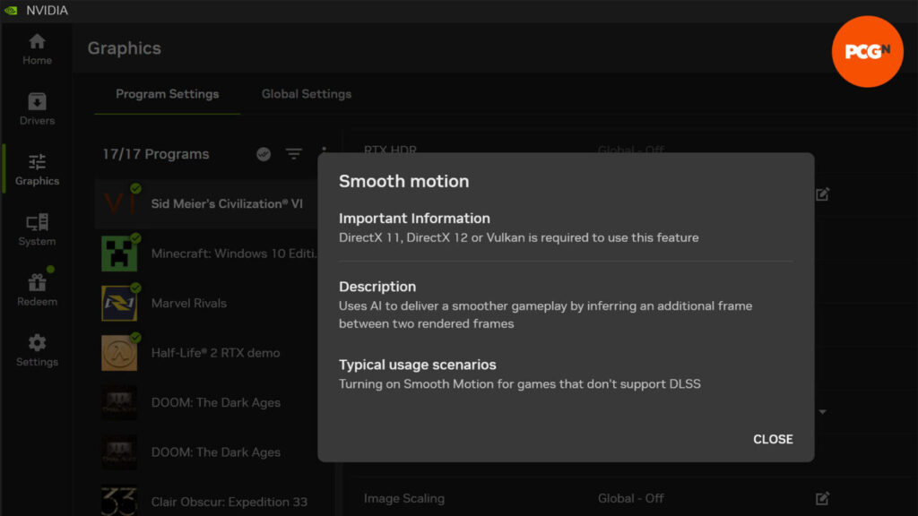Open the Redeem gift section
The image size is (918, 516).
[x=37, y=290]
